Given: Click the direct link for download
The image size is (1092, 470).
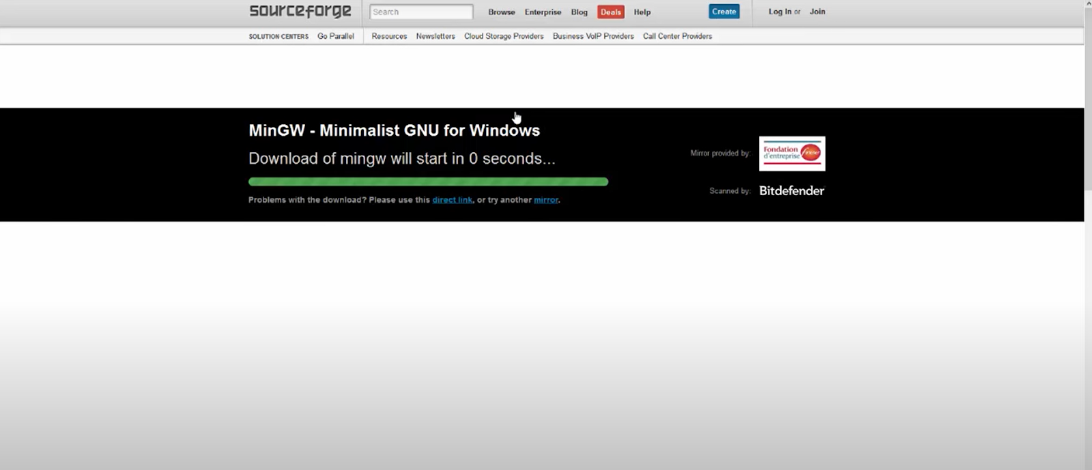Looking at the screenshot, I should (x=452, y=200).
